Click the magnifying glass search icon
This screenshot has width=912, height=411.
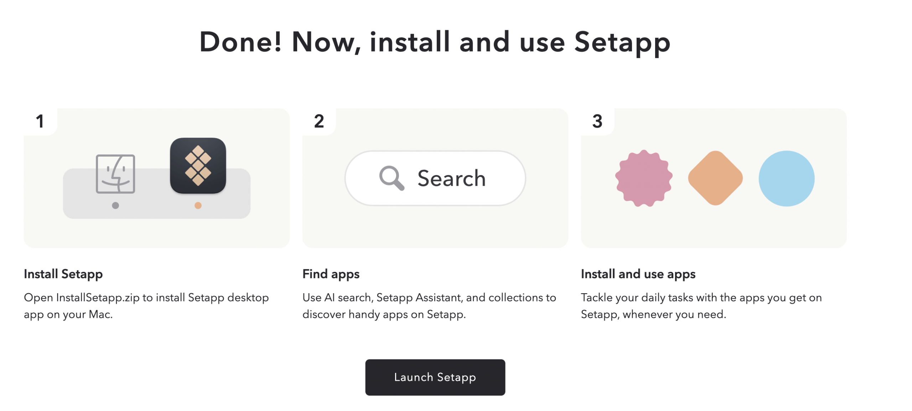391,178
